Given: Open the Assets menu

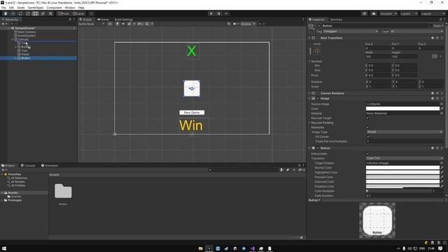Looking at the screenshot, I should 21,8.
